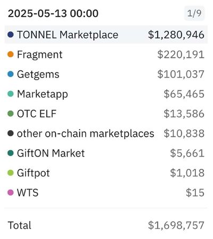Screen dimensions: 213x239
Task: Select the Marketapp series label
Action: point(43,94)
